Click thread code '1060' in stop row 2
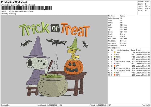This screenshot has height=107, width=151. [133, 55]
